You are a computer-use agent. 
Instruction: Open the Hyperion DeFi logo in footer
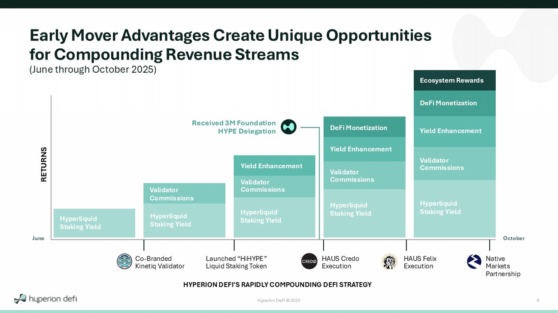click(45, 299)
